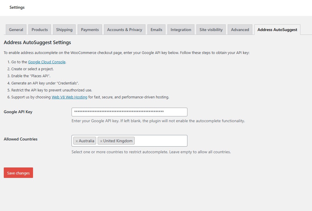Select the Australia country tag

pos(86,141)
